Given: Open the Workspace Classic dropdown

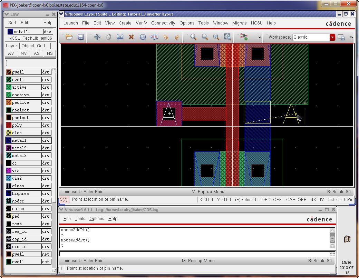Looking at the screenshot, I should pos(332,37).
